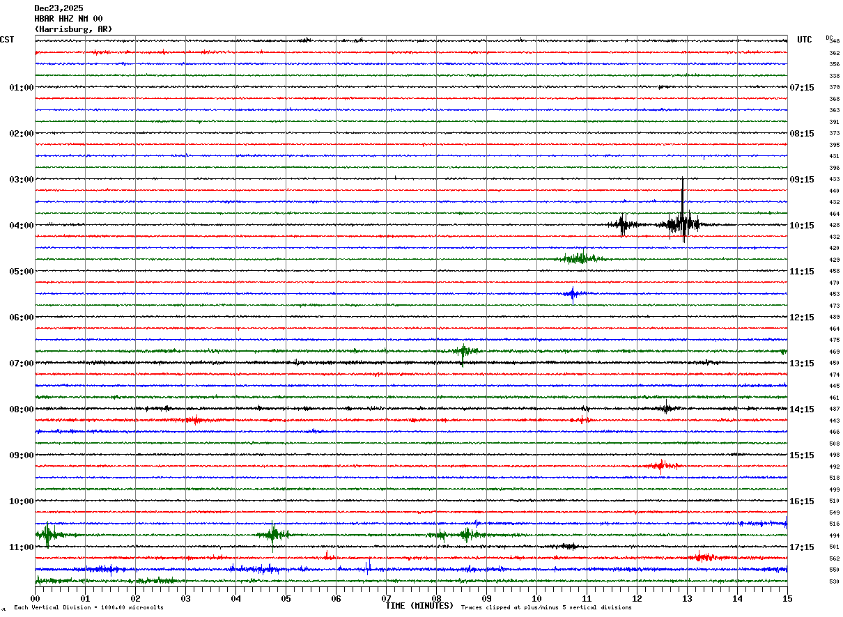Click the '16:15' UTC time label

pyautogui.click(x=802, y=501)
